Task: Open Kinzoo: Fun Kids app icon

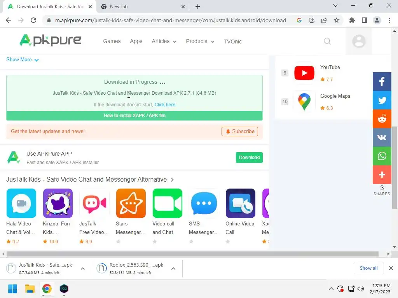Action: (x=58, y=203)
